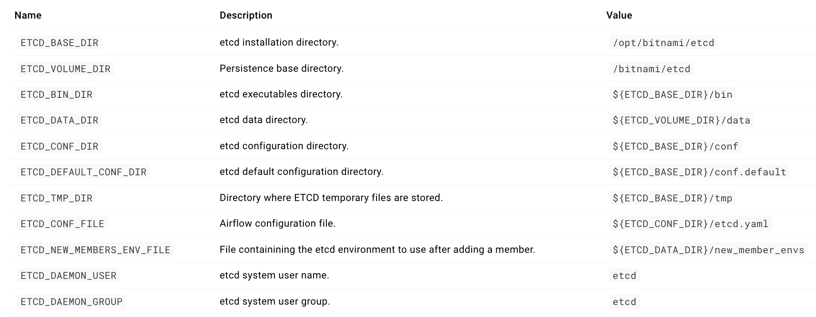The height and width of the screenshot is (317, 816).
Task: Select the ETCD_NEW_MEMBERS_ENV_FILE variable name
Action: (x=95, y=250)
